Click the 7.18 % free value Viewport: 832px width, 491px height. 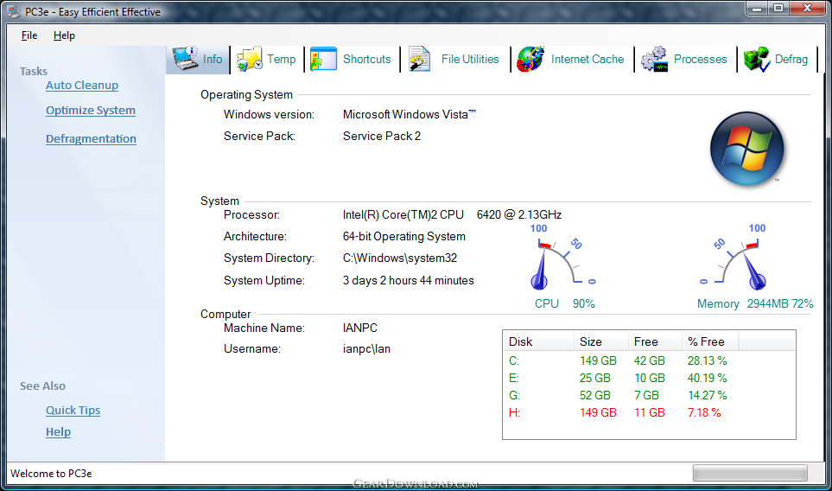tap(704, 412)
